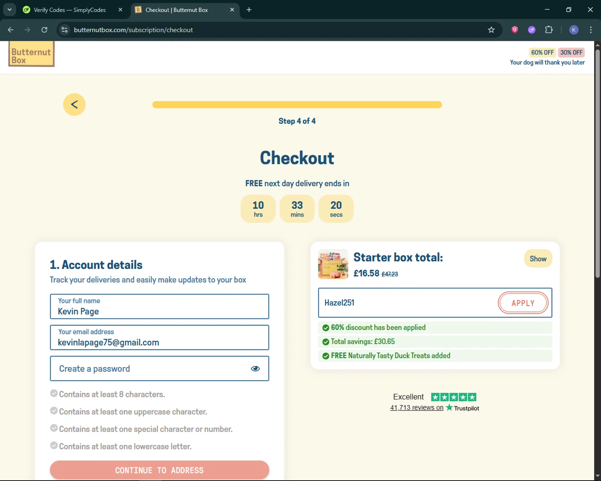The image size is (601, 481).
Task: Click the Trustpilot star rating
Action: point(454,397)
